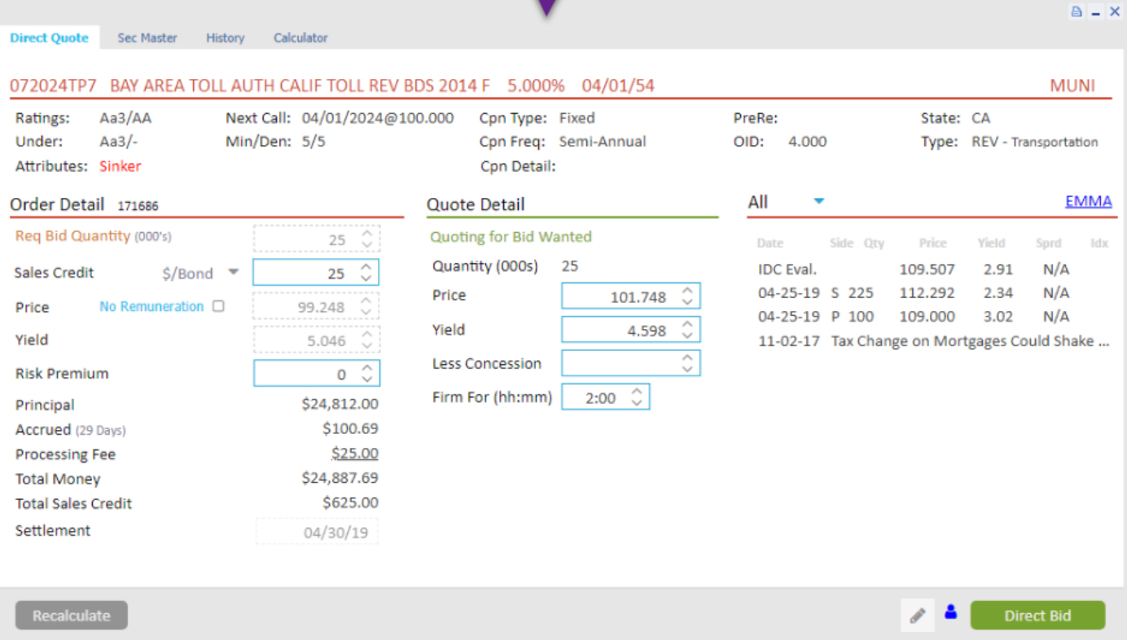Image resolution: width=1127 pixels, height=640 pixels.
Task: Click the MUNI label in header
Action: [x=1072, y=85]
